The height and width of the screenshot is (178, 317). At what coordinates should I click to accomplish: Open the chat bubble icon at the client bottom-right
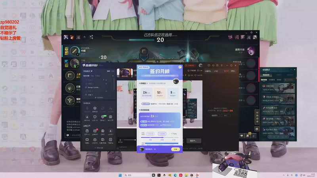242,136
